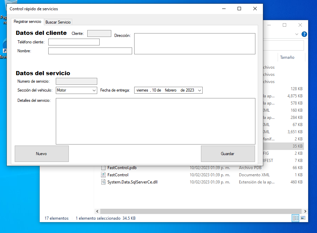317x233 pixels.
Task: Click the 3,651 KB size cell
Action: 295,132
